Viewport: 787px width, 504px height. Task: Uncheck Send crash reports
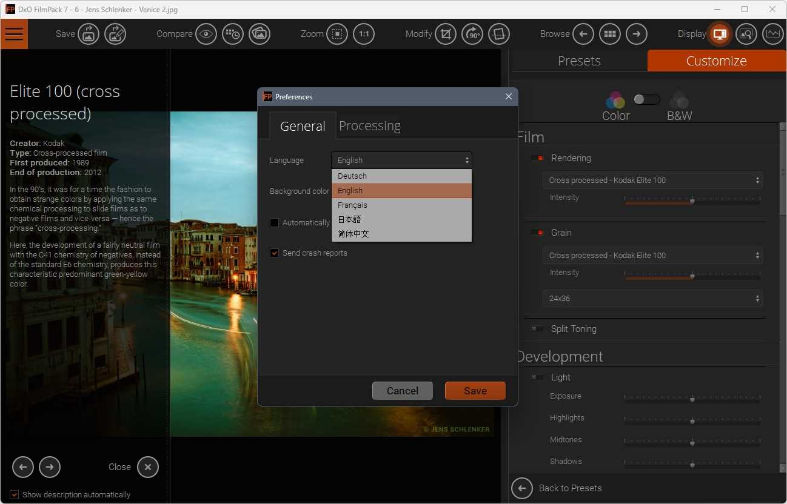(x=275, y=253)
